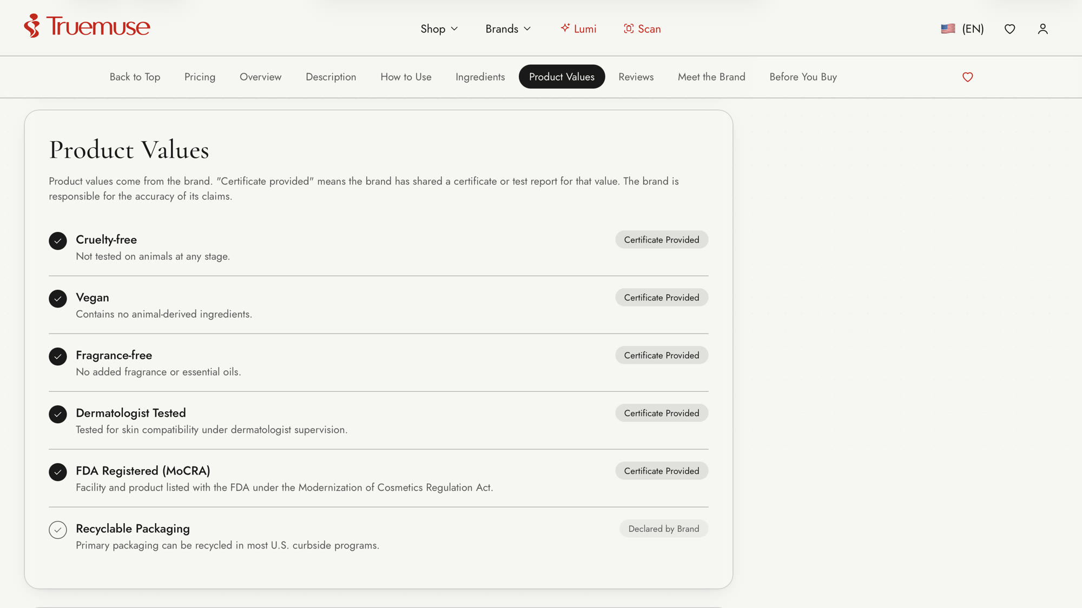Jump to Before You Buy section

tap(803, 77)
